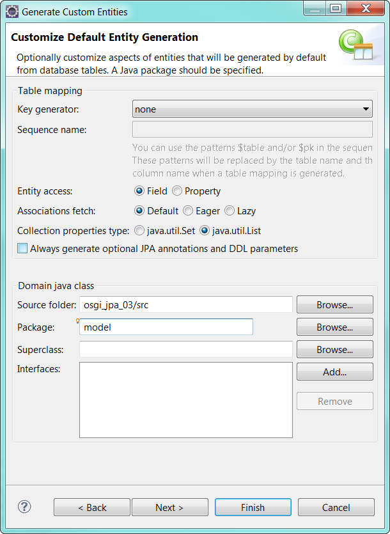
Task: Open the Key generator dropdown
Action: click(252, 109)
